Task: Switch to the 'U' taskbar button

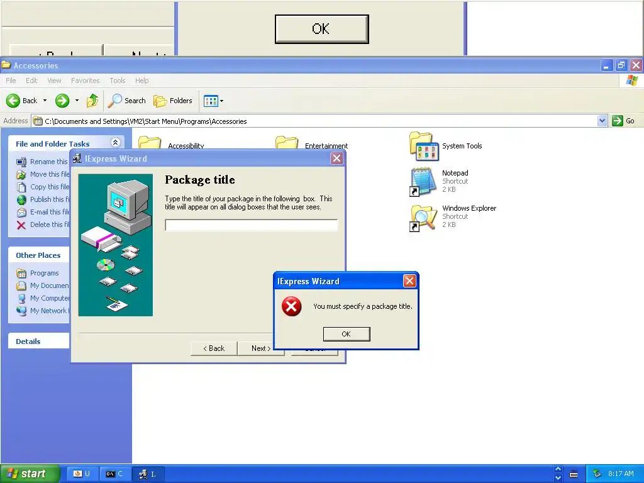Action: click(x=81, y=474)
